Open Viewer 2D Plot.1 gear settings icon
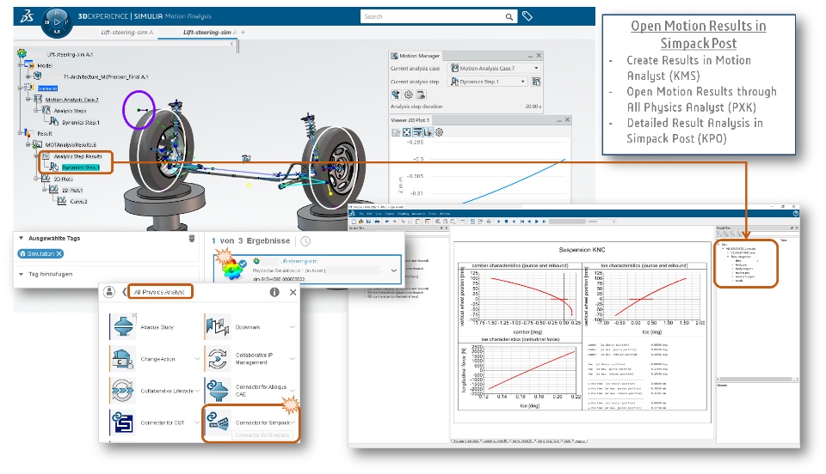The height and width of the screenshot is (474, 826). [x=439, y=132]
